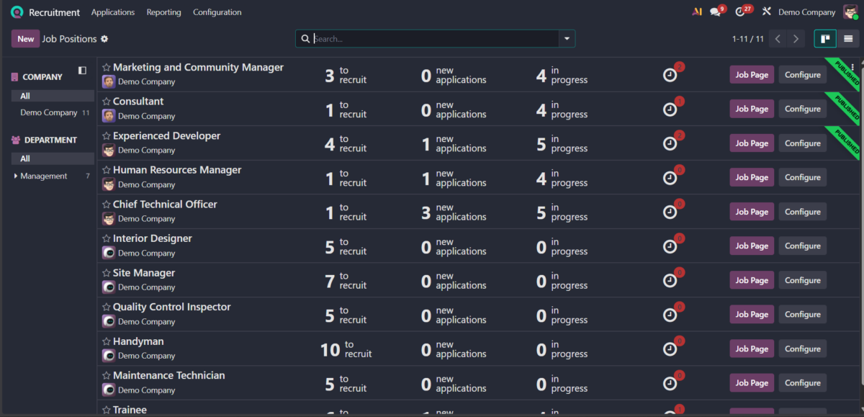Star the Marketing and Community Manager position

point(107,68)
